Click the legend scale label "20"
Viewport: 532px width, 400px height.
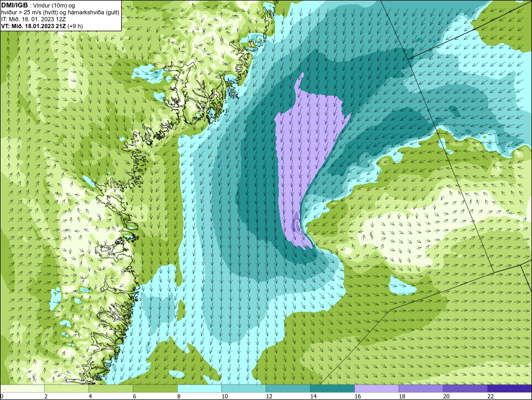click(x=446, y=397)
